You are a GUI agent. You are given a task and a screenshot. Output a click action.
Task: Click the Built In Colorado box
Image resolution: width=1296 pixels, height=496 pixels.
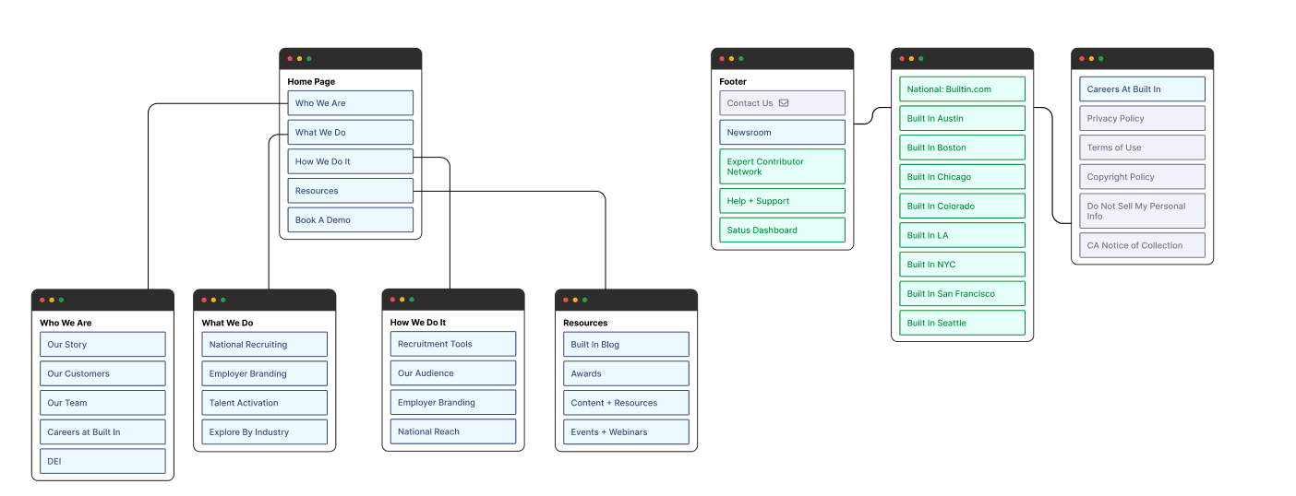click(x=963, y=207)
